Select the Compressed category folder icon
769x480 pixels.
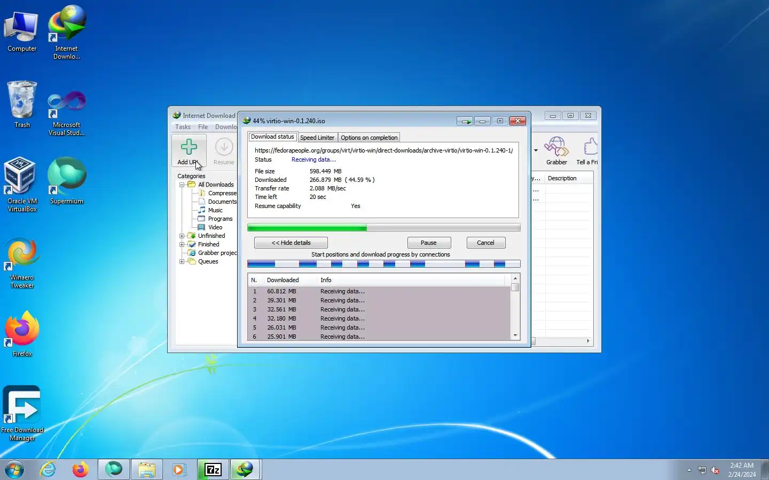click(202, 193)
